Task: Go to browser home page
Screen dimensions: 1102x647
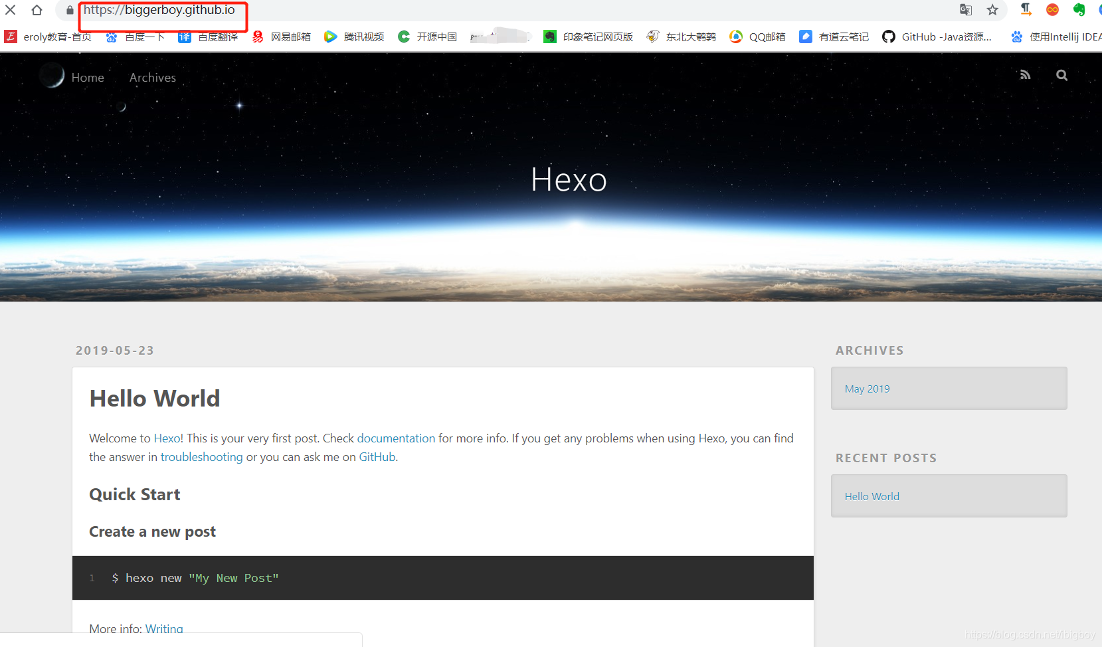Action: (x=37, y=10)
